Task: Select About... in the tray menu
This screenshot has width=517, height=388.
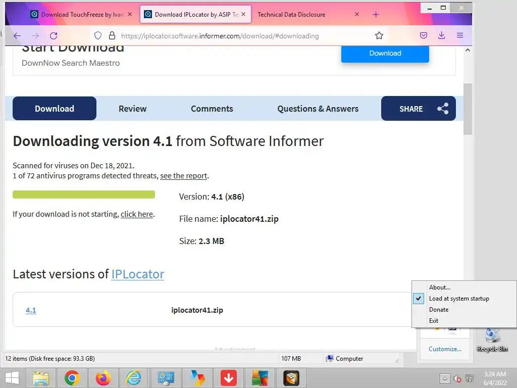Action: [464, 287]
